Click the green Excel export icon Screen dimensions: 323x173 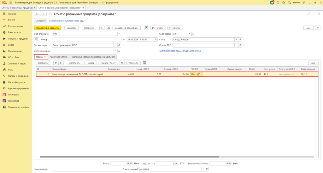pyautogui.click(x=146, y=28)
